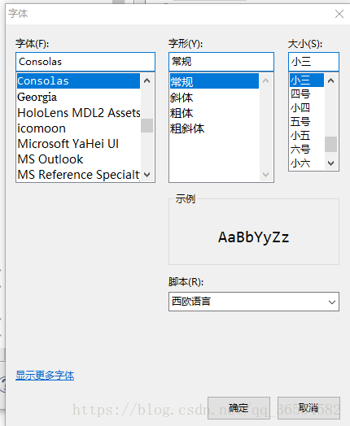
Task: Click the 显示更多字体 link
Action: [x=45, y=376]
